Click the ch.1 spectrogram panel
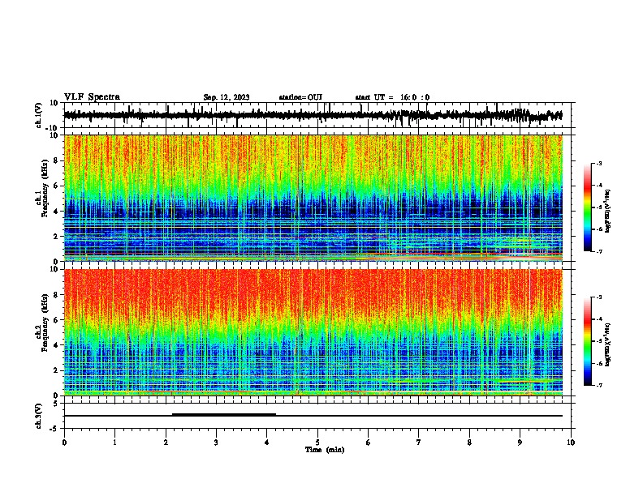 pos(313,198)
